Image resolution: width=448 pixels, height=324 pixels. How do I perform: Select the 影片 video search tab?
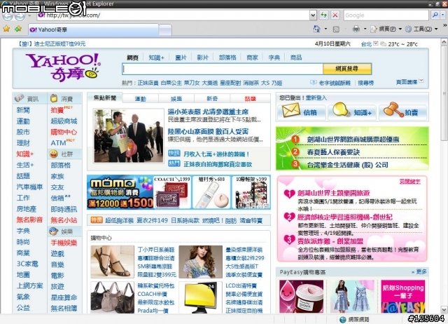202,58
